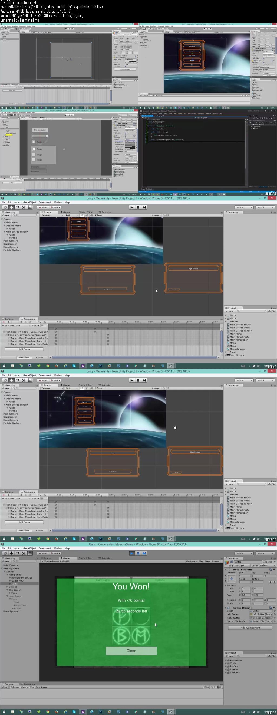Switch to Scene tab in Game.unity window
The image size is (277, 715).
46,558
